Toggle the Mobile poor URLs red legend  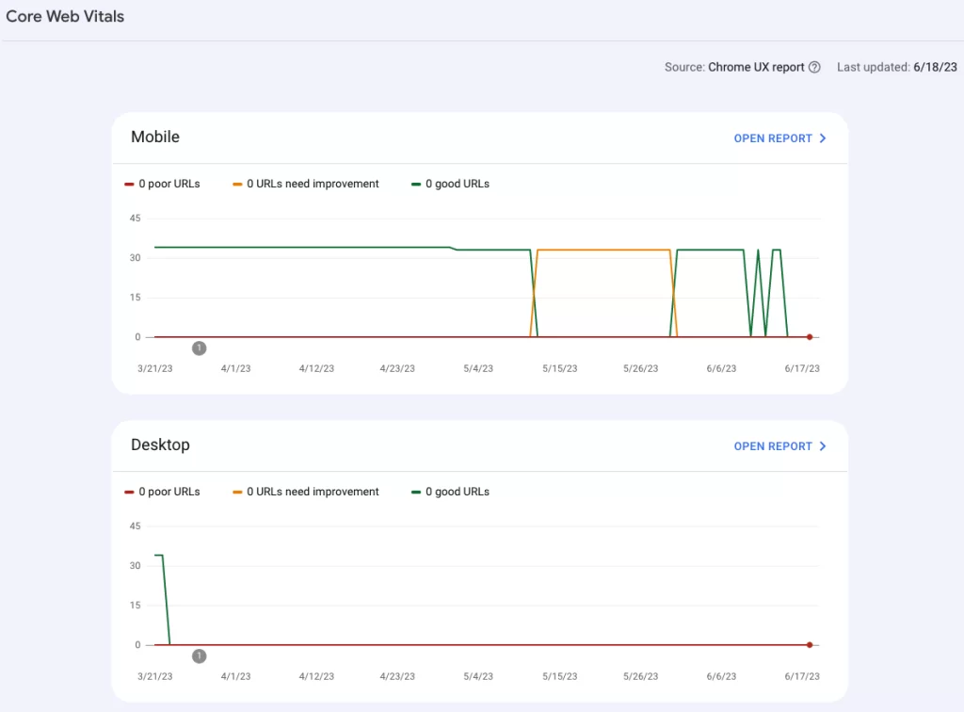tap(162, 184)
